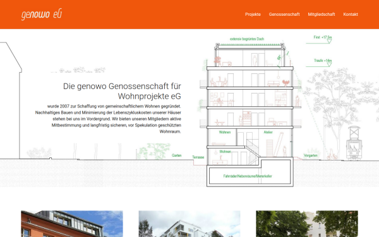Screen dimensions: 379x237
Task: Click the 'Fahrräder/Nebenräume/Mieterkeller' basement label
Action: (248, 176)
